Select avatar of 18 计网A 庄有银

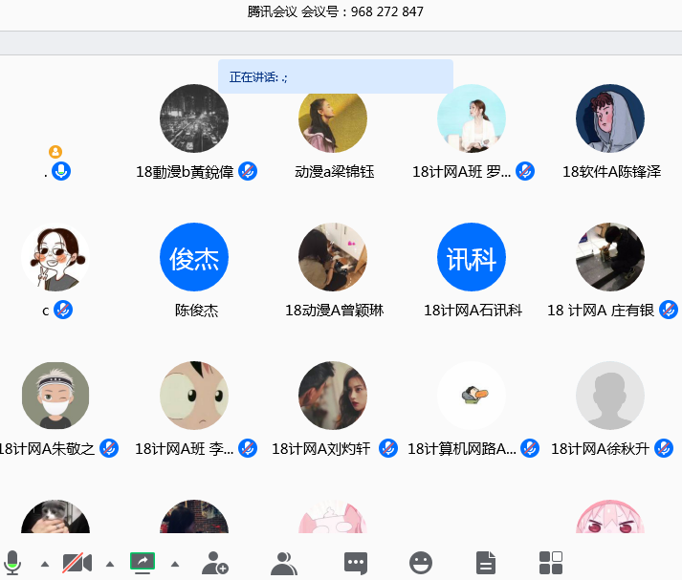(610, 257)
